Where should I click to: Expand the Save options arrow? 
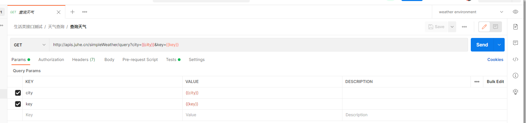pos(452,27)
